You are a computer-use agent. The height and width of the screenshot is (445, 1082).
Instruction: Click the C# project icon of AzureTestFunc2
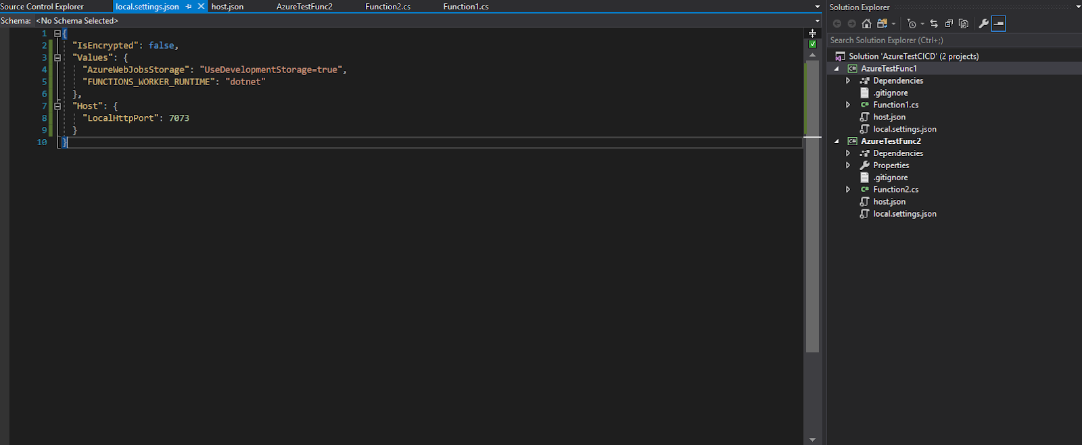(x=853, y=141)
